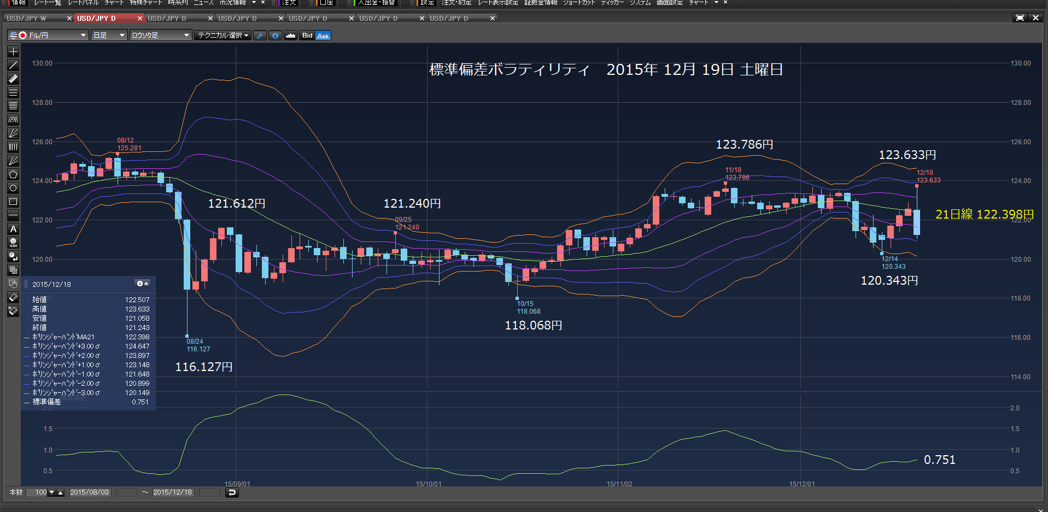The height and width of the screenshot is (512, 1048).
Task: Open the 市況情報 menu
Action: [233, 3]
